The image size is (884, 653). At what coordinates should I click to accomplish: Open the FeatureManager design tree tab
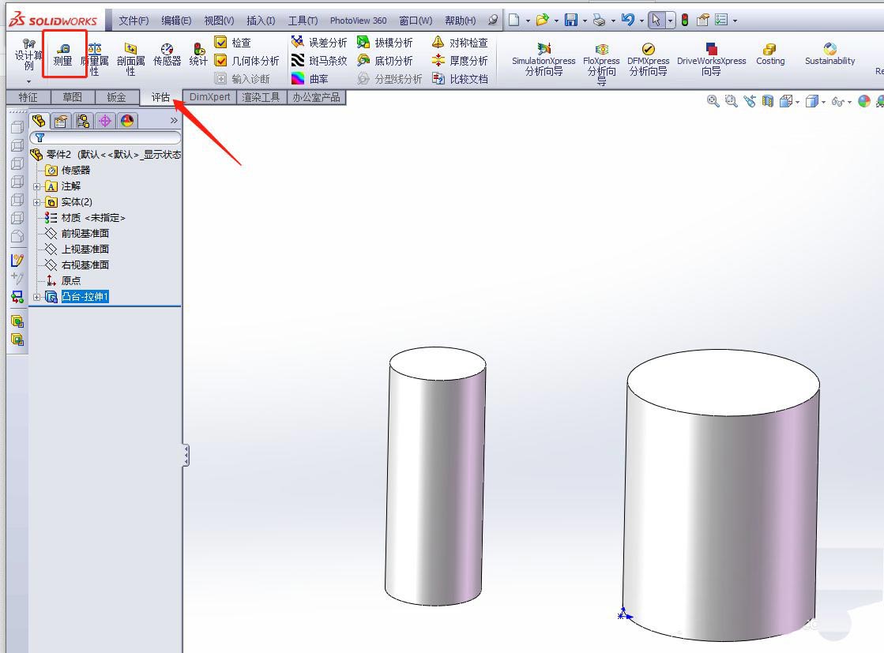(x=39, y=121)
